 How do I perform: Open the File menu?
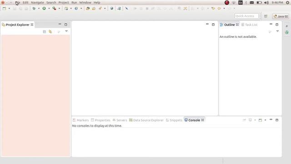pyautogui.click(x=18, y=3)
